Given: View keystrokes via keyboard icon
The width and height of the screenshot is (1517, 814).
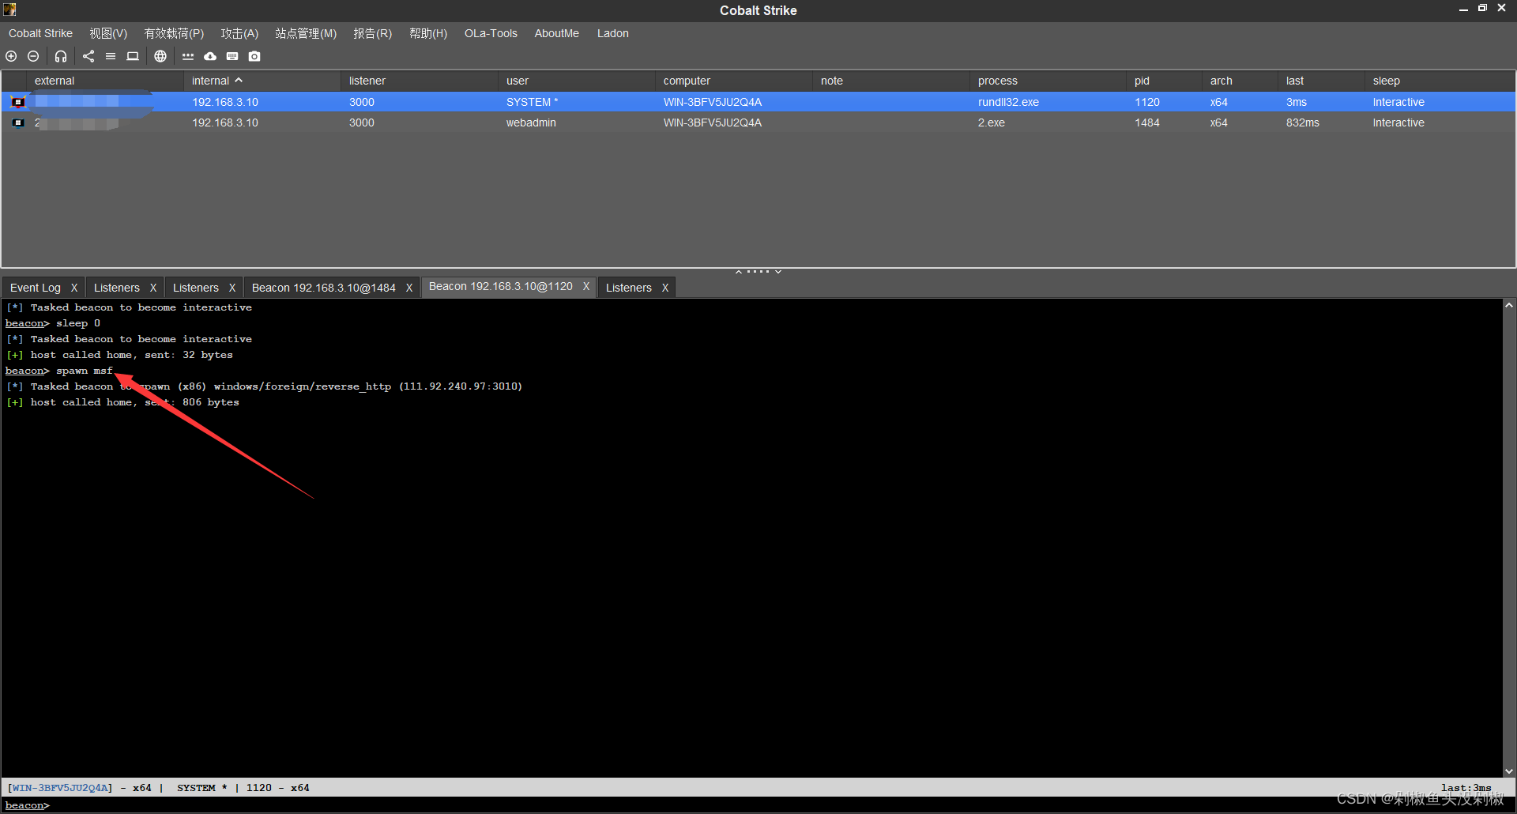Looking at the screenshot, I should pos(232,56).
